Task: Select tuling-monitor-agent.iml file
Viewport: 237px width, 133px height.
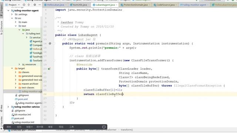Action: click(29, 103)
